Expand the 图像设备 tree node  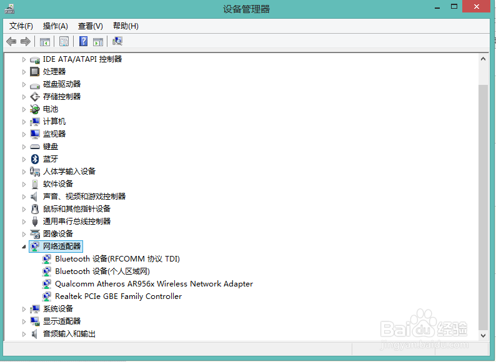(x=24, y=234)
